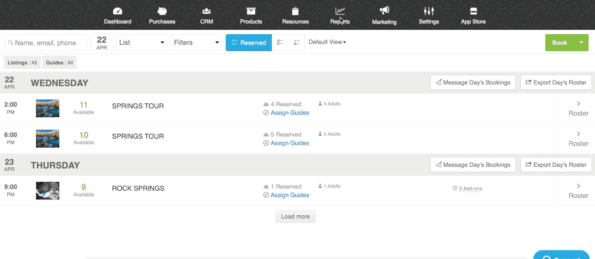Open the Resources clipboard icon

pyautogui.click(x=295, y=11)
